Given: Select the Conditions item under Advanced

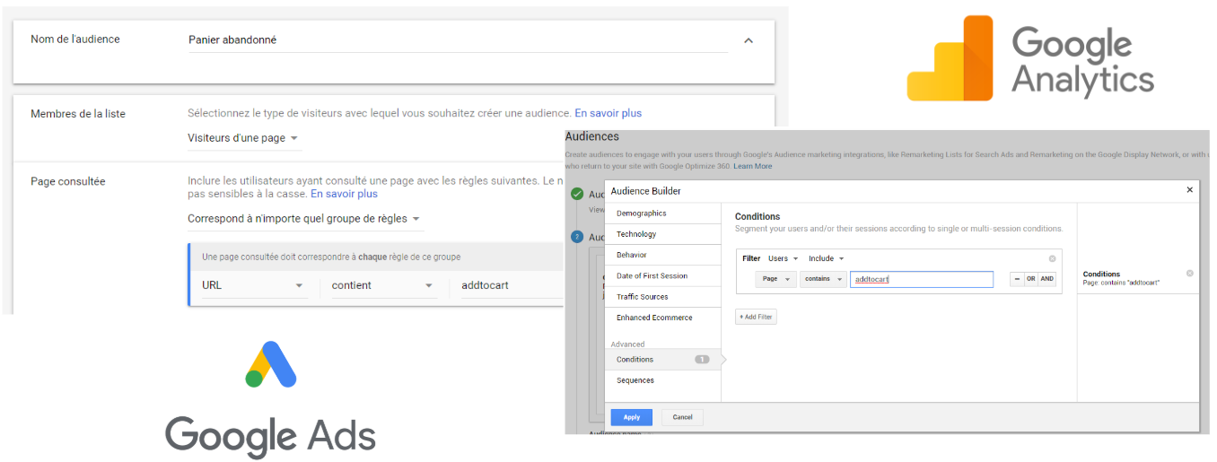Looking at the screenshot, I should point(663,360).
